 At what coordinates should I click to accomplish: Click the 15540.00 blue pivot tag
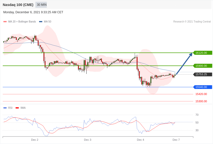pyautogui.click(x=202, y=87)
